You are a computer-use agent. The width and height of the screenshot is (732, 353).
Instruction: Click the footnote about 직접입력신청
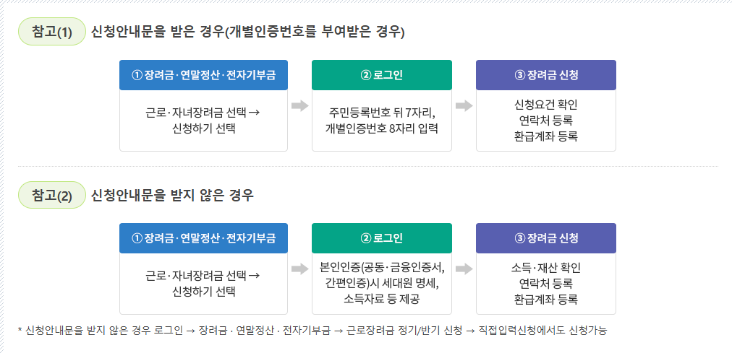(x=312, y=331)
